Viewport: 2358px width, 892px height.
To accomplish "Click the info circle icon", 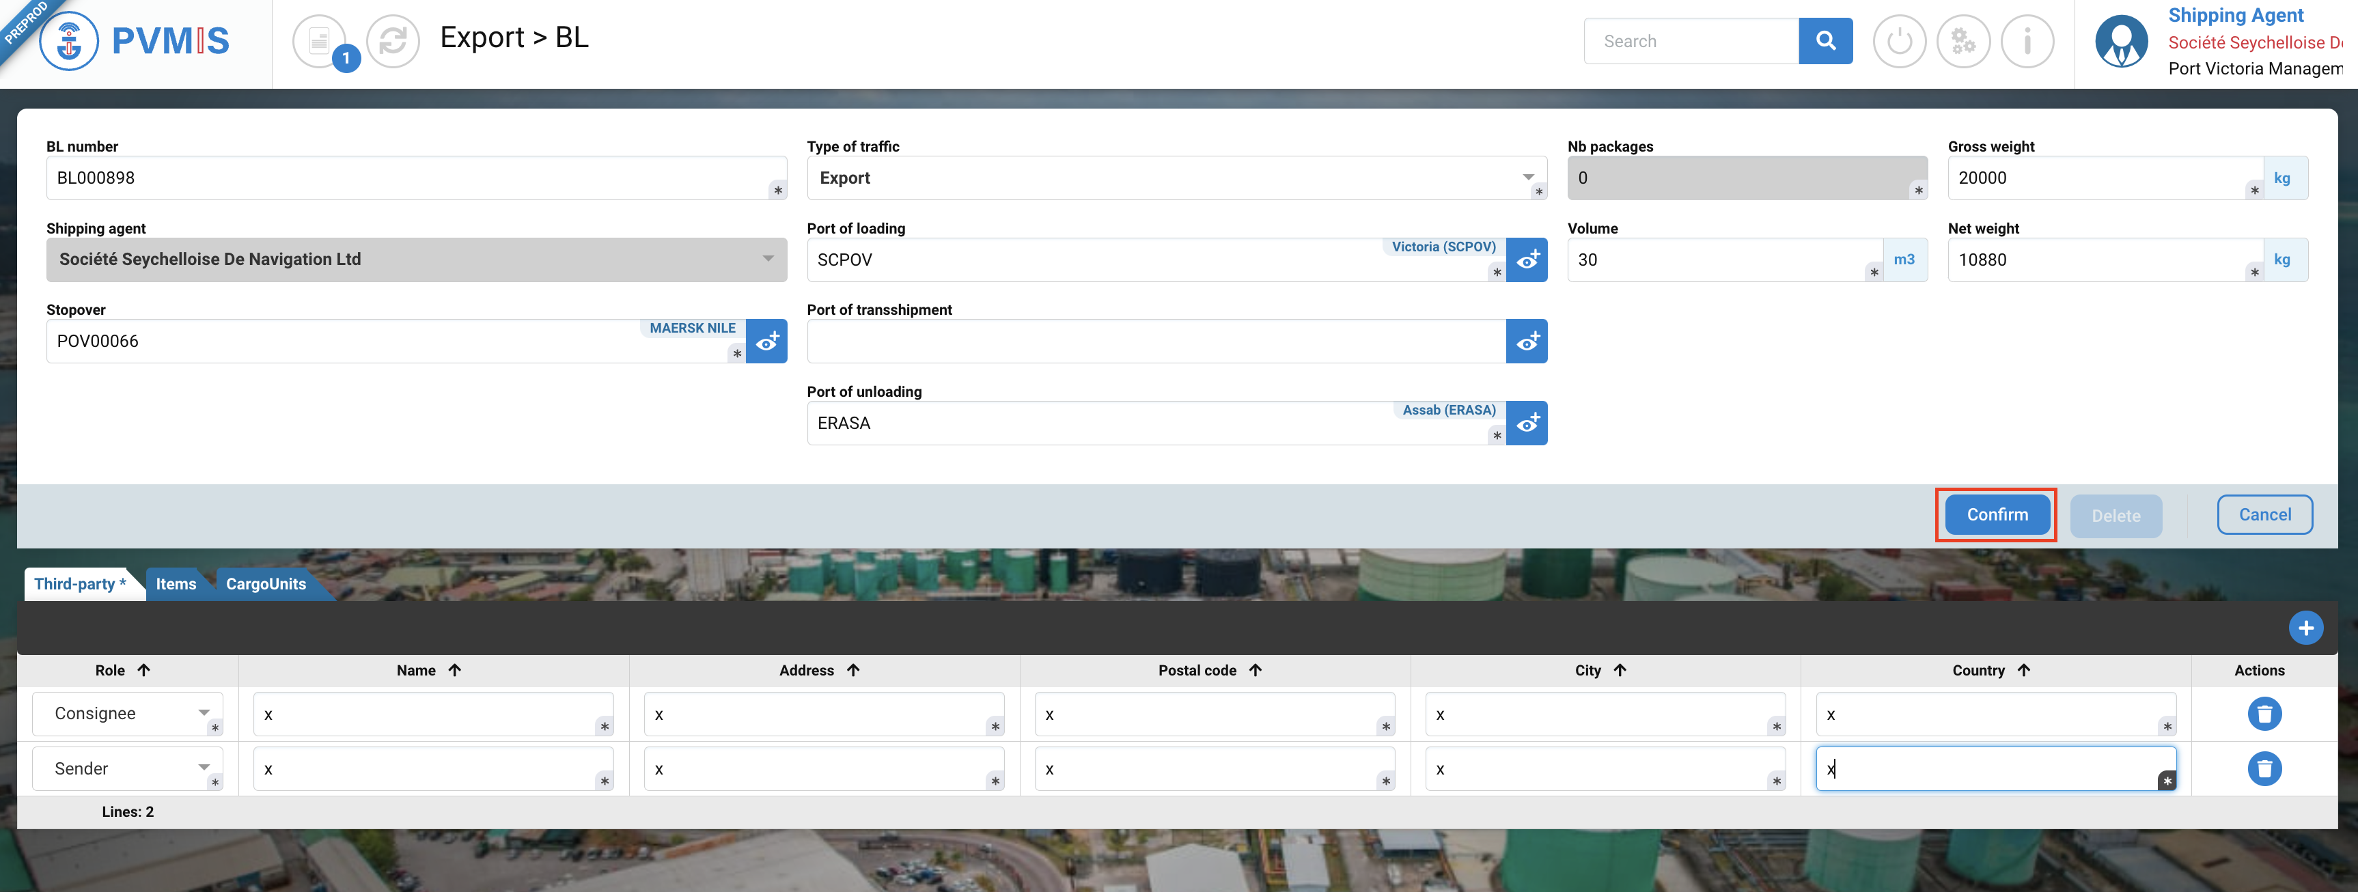I will coord(2027,41).
